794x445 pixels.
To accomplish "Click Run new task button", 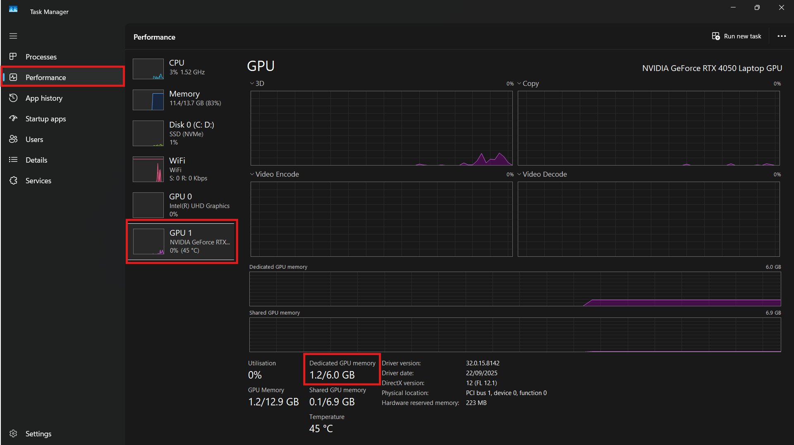I will [x=736, y=36].
